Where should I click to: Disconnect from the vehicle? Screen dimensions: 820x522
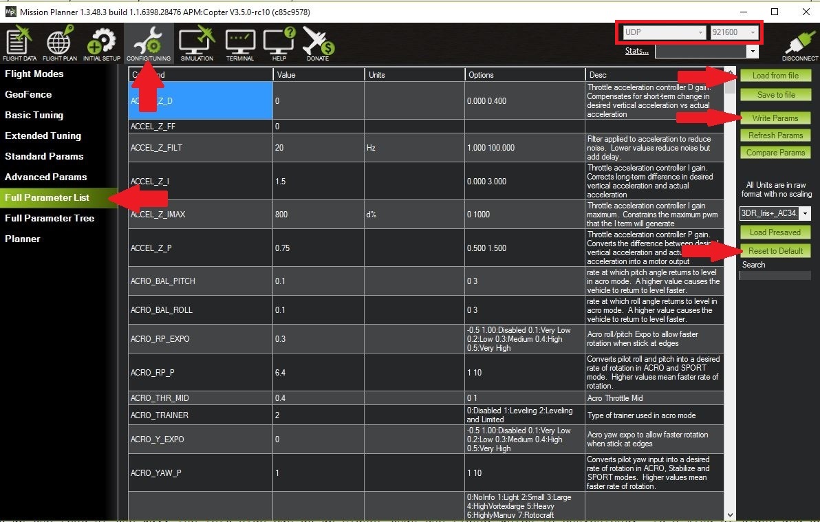[798, 43]
